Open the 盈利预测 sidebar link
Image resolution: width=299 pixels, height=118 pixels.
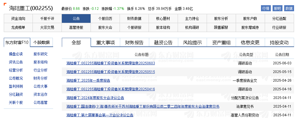pos(16,86)
